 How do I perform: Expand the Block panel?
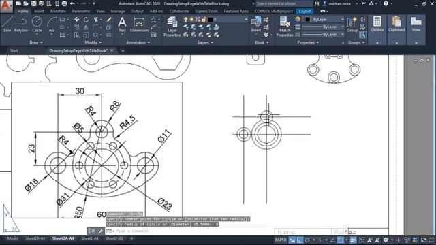(262, 42)
